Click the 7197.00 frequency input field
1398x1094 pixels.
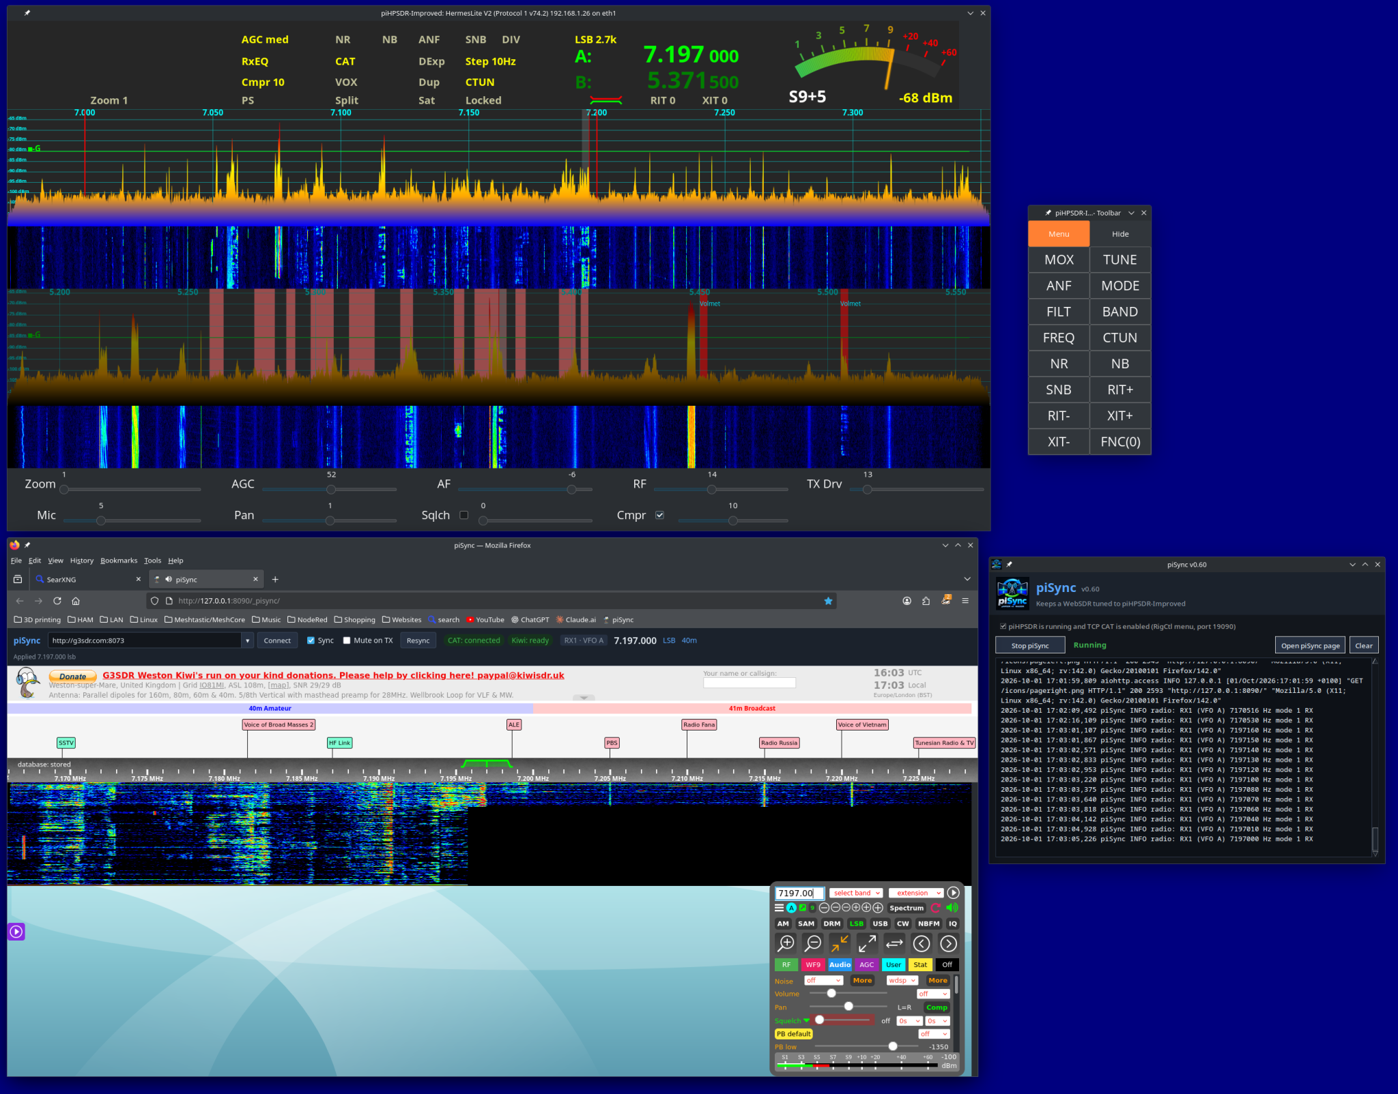(x=799, y=893)
